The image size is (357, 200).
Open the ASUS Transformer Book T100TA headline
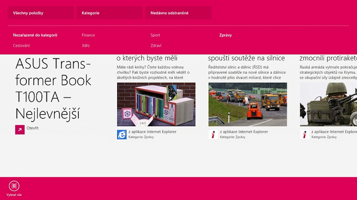click(53, 88)
